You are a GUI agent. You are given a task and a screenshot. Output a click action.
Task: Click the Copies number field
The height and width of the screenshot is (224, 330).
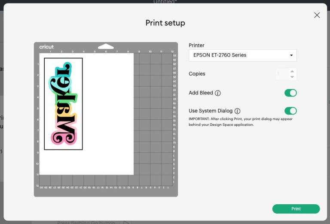pos(281,74)
